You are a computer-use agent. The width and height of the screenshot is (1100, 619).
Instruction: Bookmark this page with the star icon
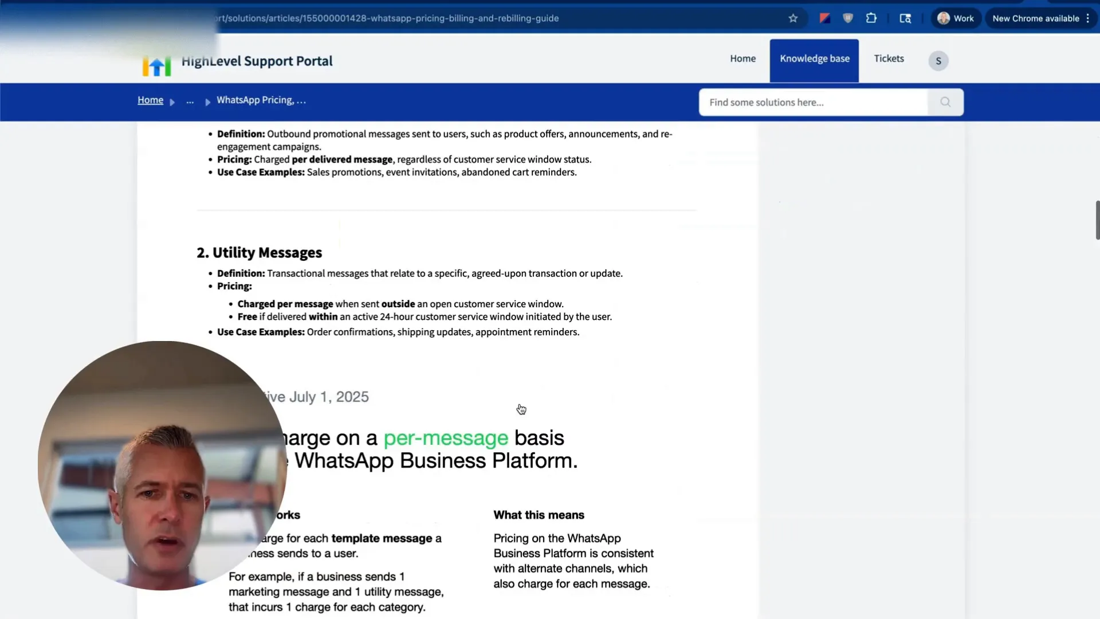pos(793,18)
